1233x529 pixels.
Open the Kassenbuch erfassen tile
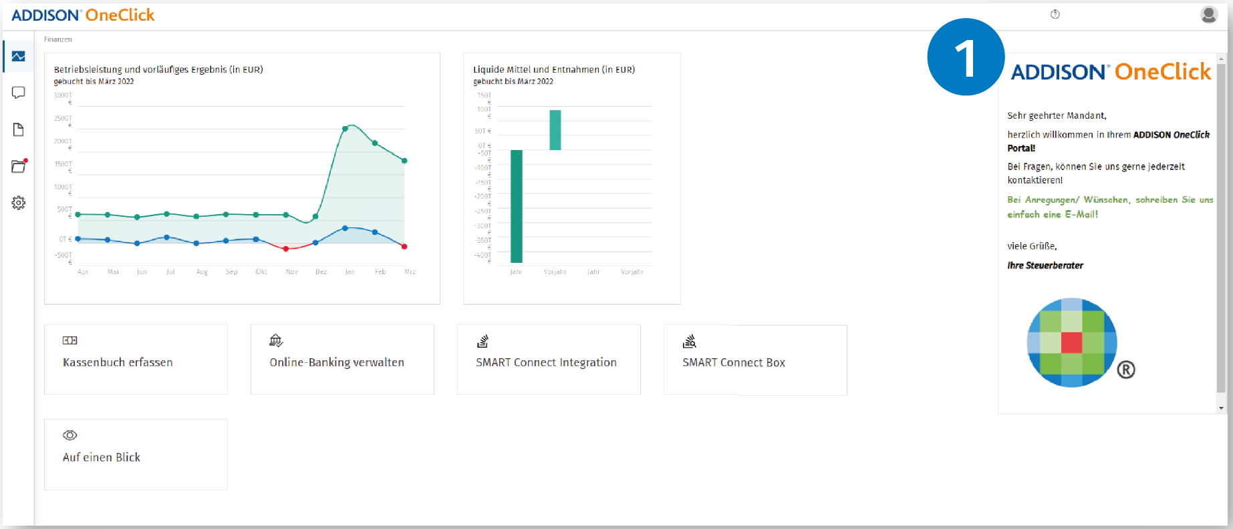[136, 360]
